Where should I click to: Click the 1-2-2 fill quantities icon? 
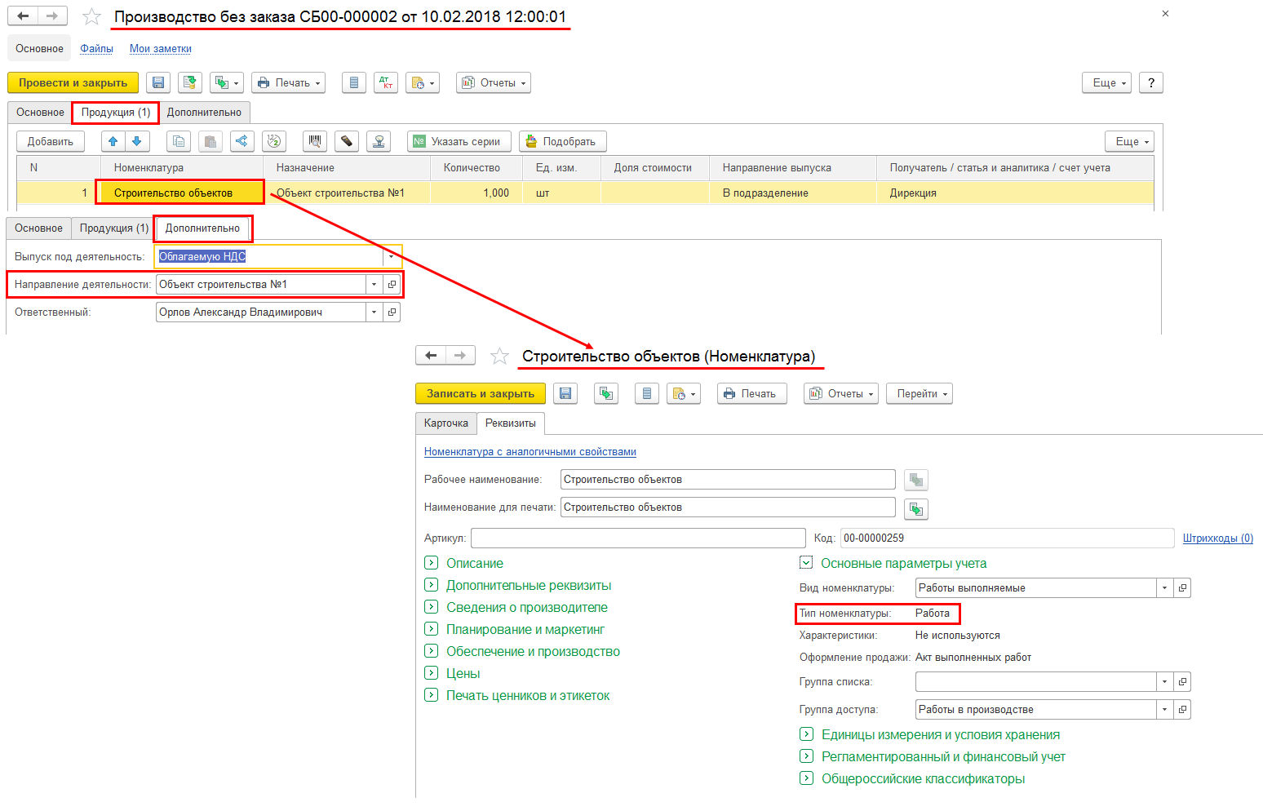pos(274,141)
